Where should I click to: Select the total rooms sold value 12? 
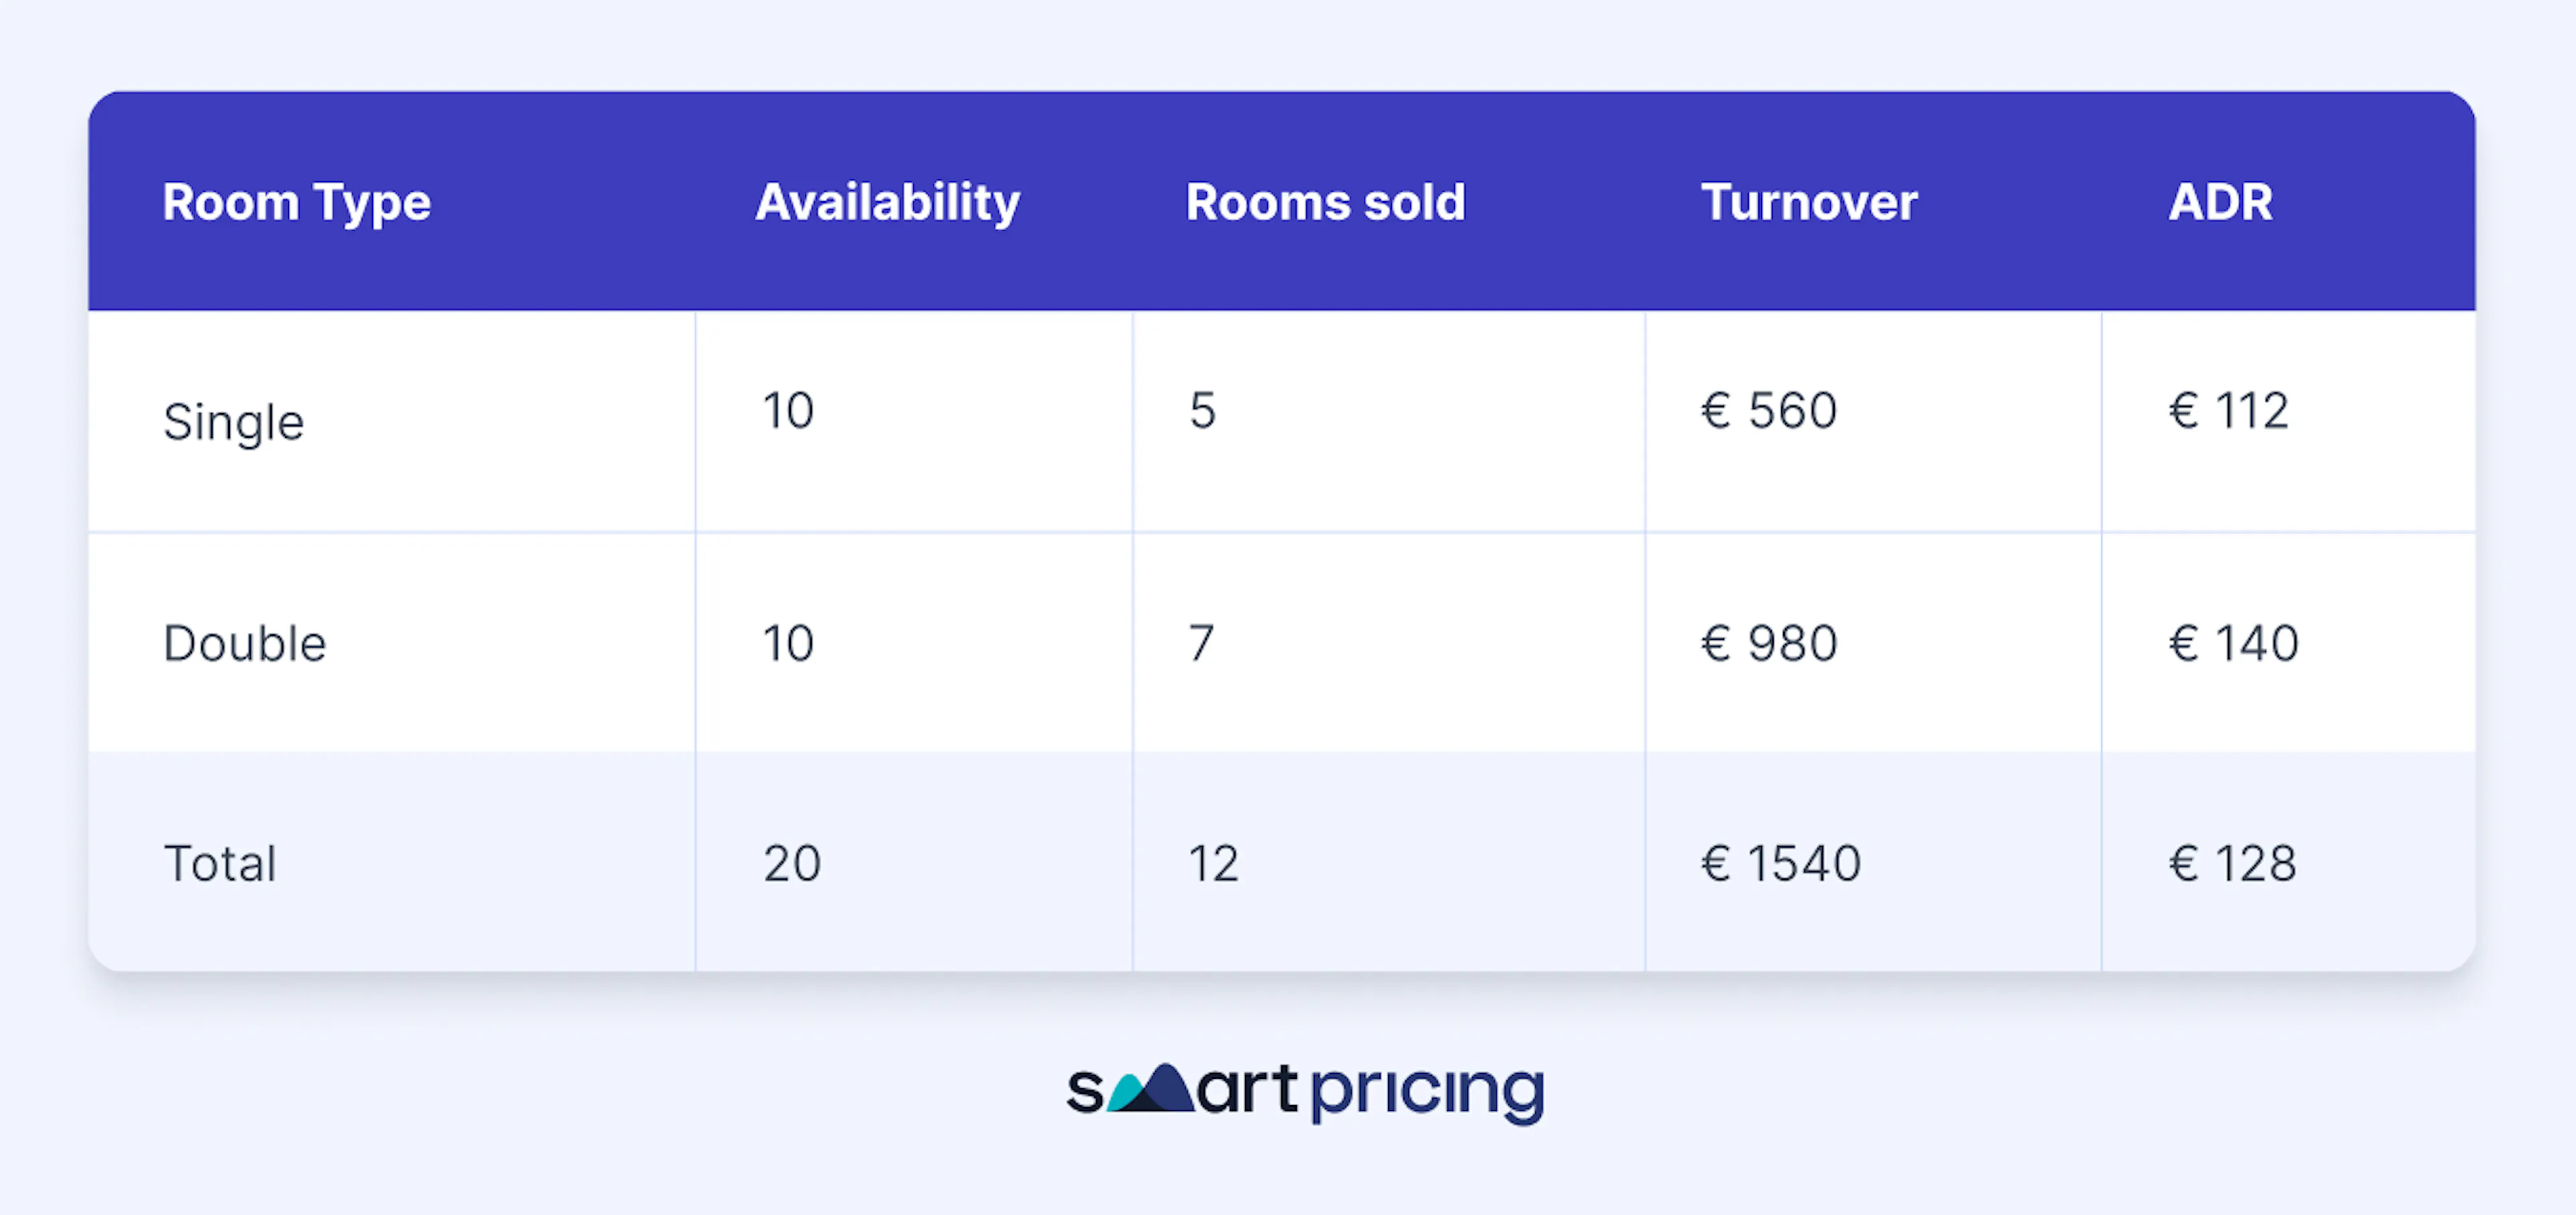(x=1214, y=864)
